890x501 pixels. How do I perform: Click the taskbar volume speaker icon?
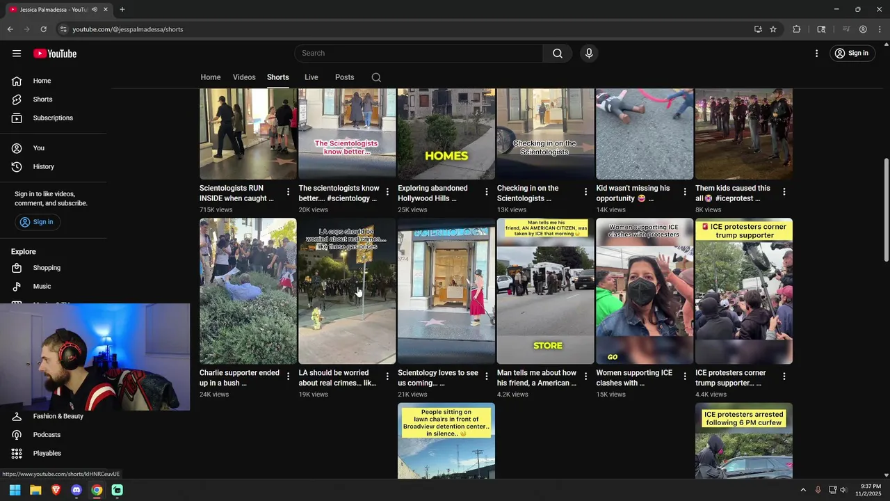843,490
